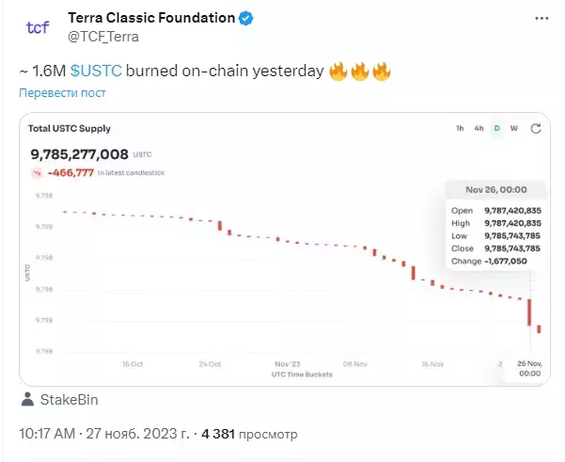Select the weekly W interval
The width and height of the screenshot is (565, 462).
(514, 128)
